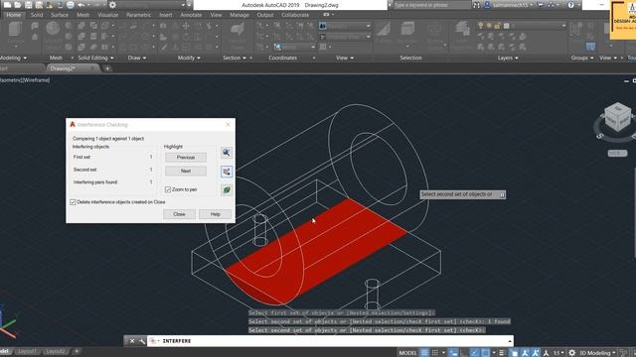The image size is (636, 357).
Task: Click the Autodesk App Store cart icon
Action: pyautogui.click(x=541, y=5)
